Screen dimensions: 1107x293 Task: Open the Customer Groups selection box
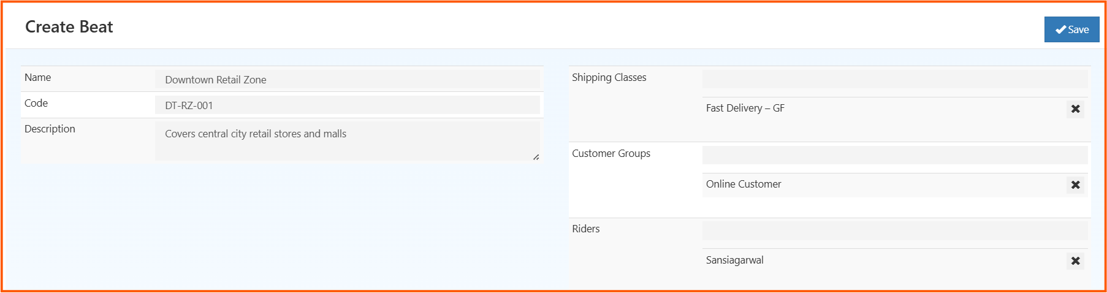click(x=894, y=155)
